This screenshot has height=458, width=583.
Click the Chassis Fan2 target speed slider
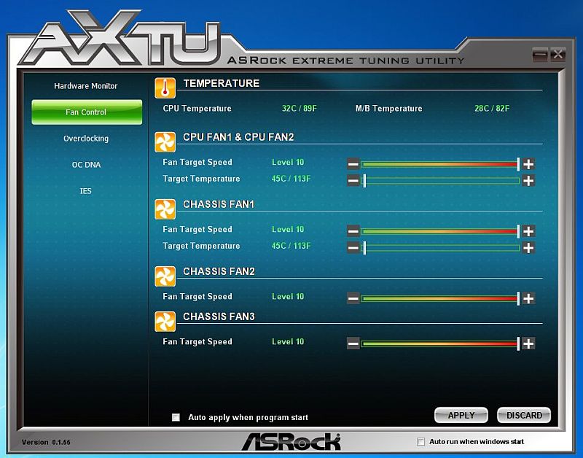pos(440,298)
